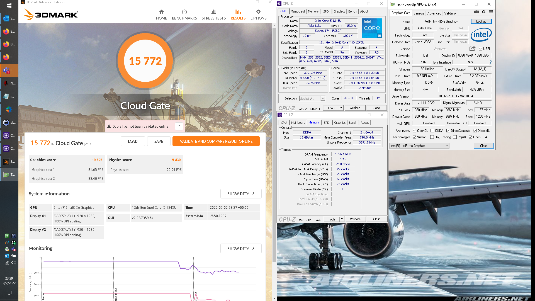Switch to the Graphics tab in lower CPU-Z
Screen dimensions: 535x301
point(340,123)
